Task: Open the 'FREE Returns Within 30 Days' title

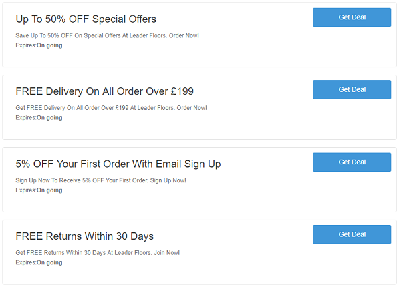Action: click(85, 236)
